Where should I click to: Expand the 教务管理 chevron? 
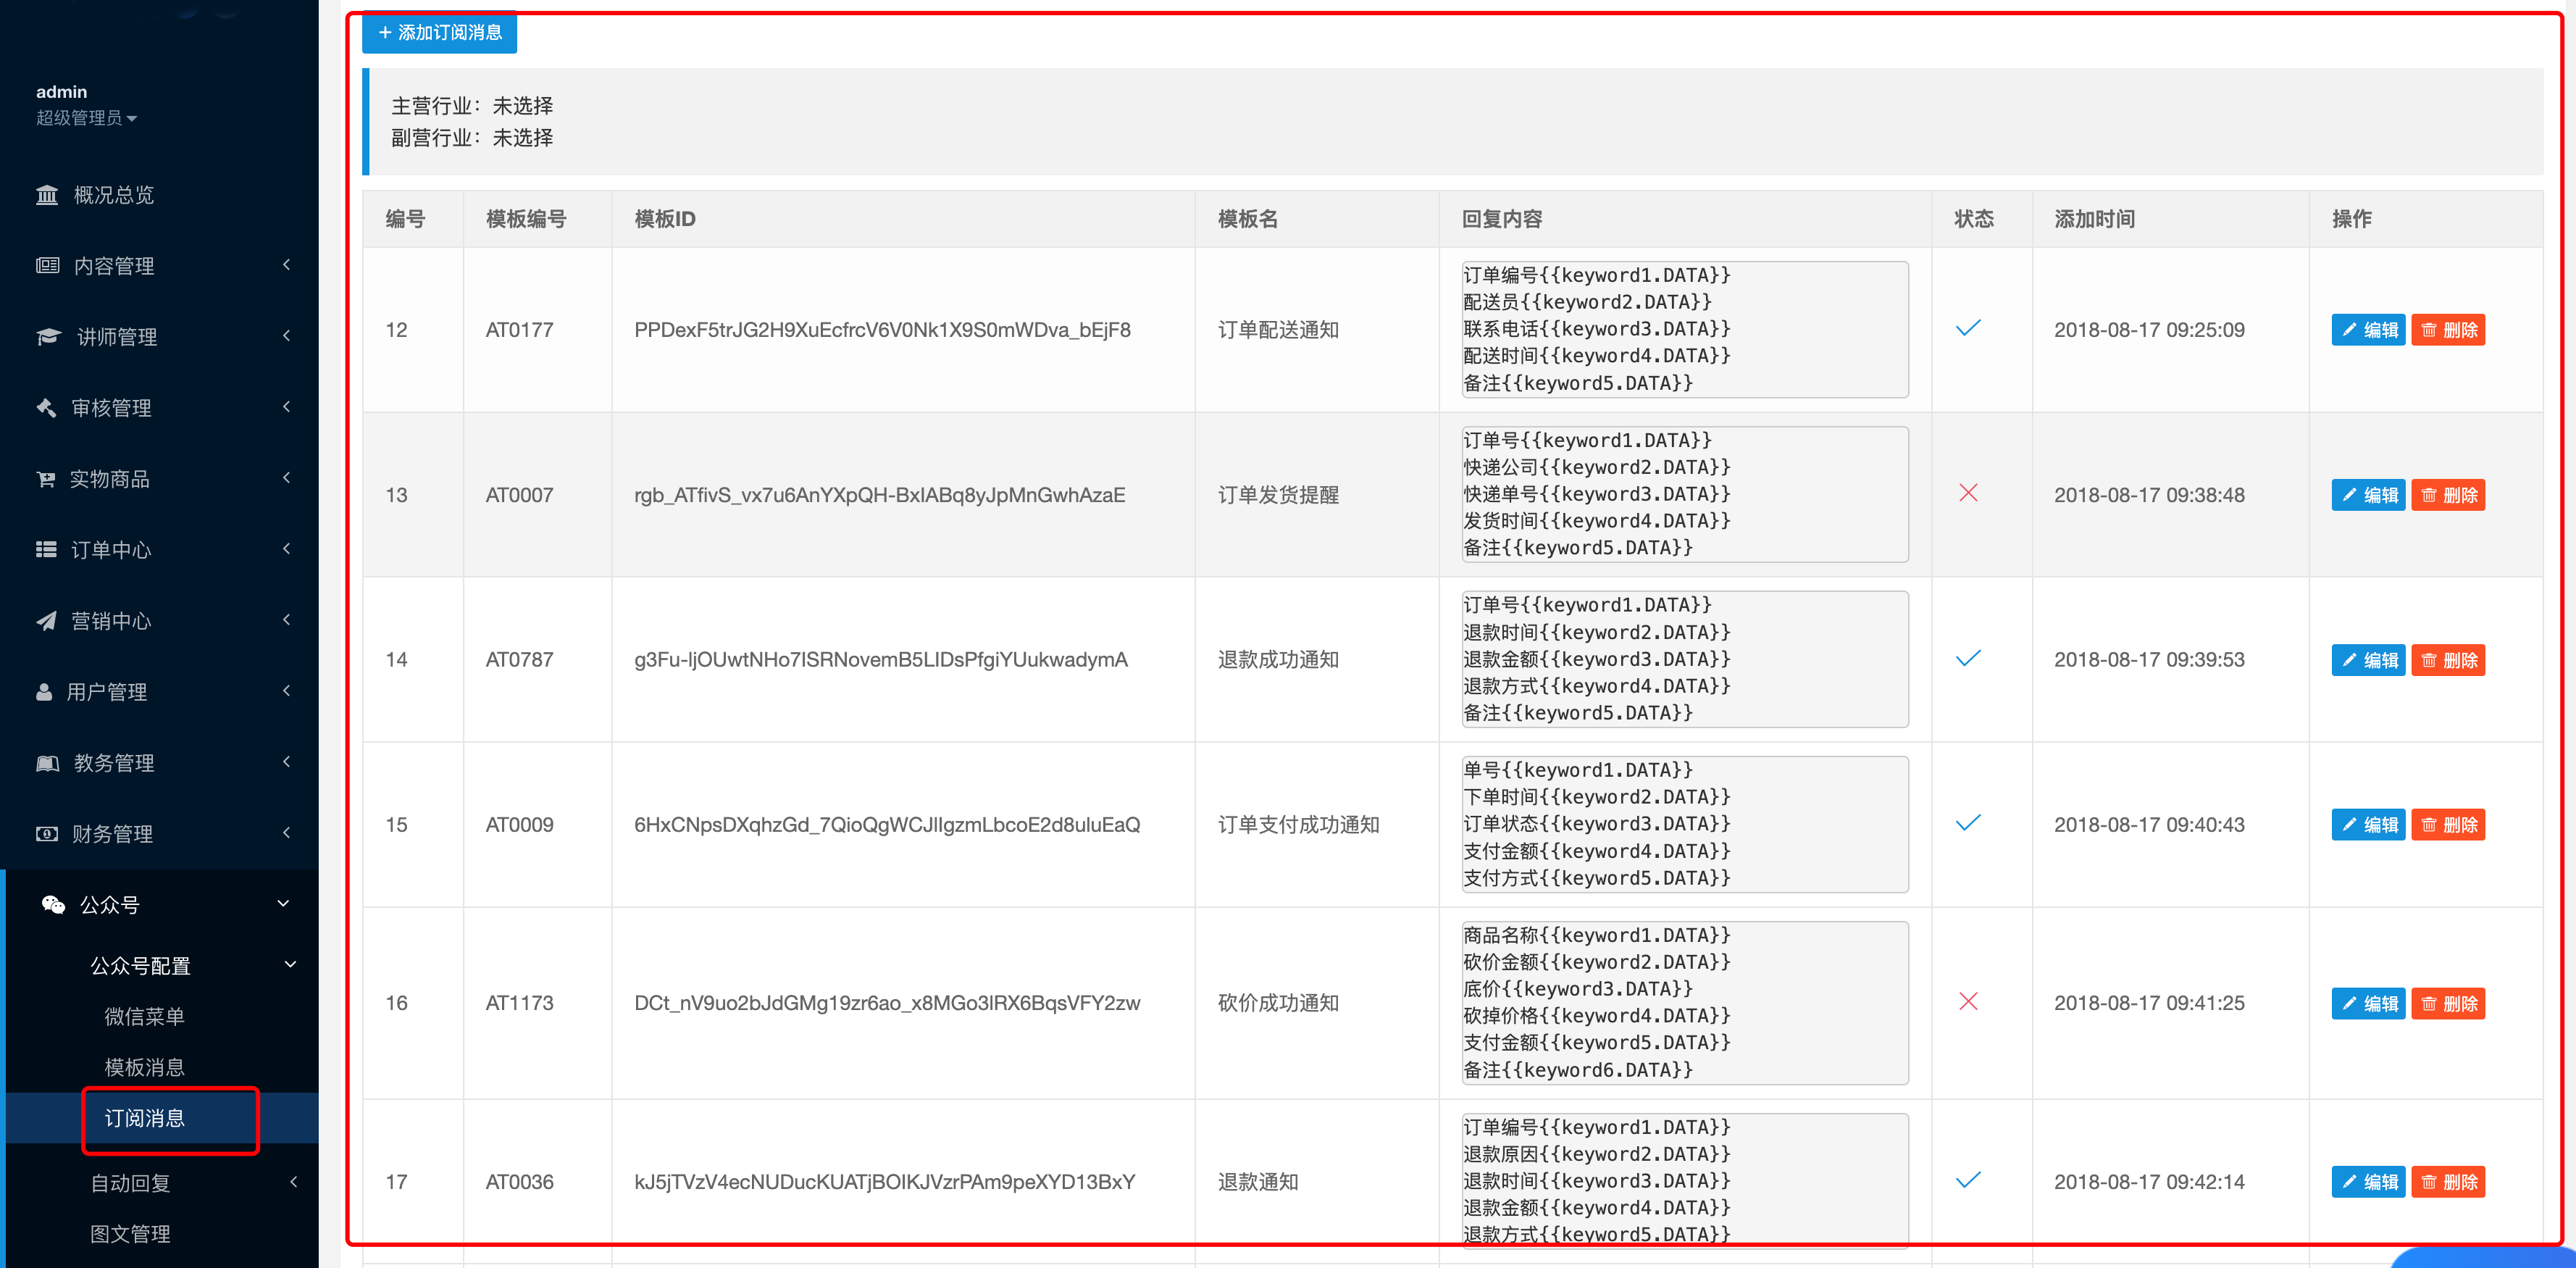287,761
